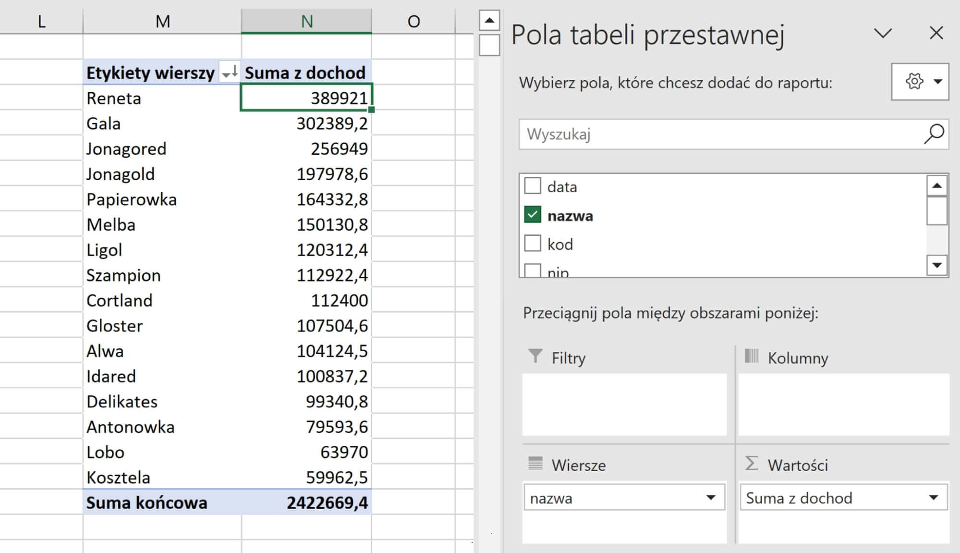Select column M header
This screenshot has width=960, height=553.
[x=162, y=22]
